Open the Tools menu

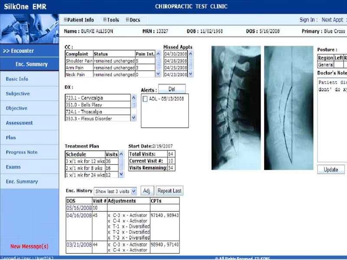[x=111, y=20]
